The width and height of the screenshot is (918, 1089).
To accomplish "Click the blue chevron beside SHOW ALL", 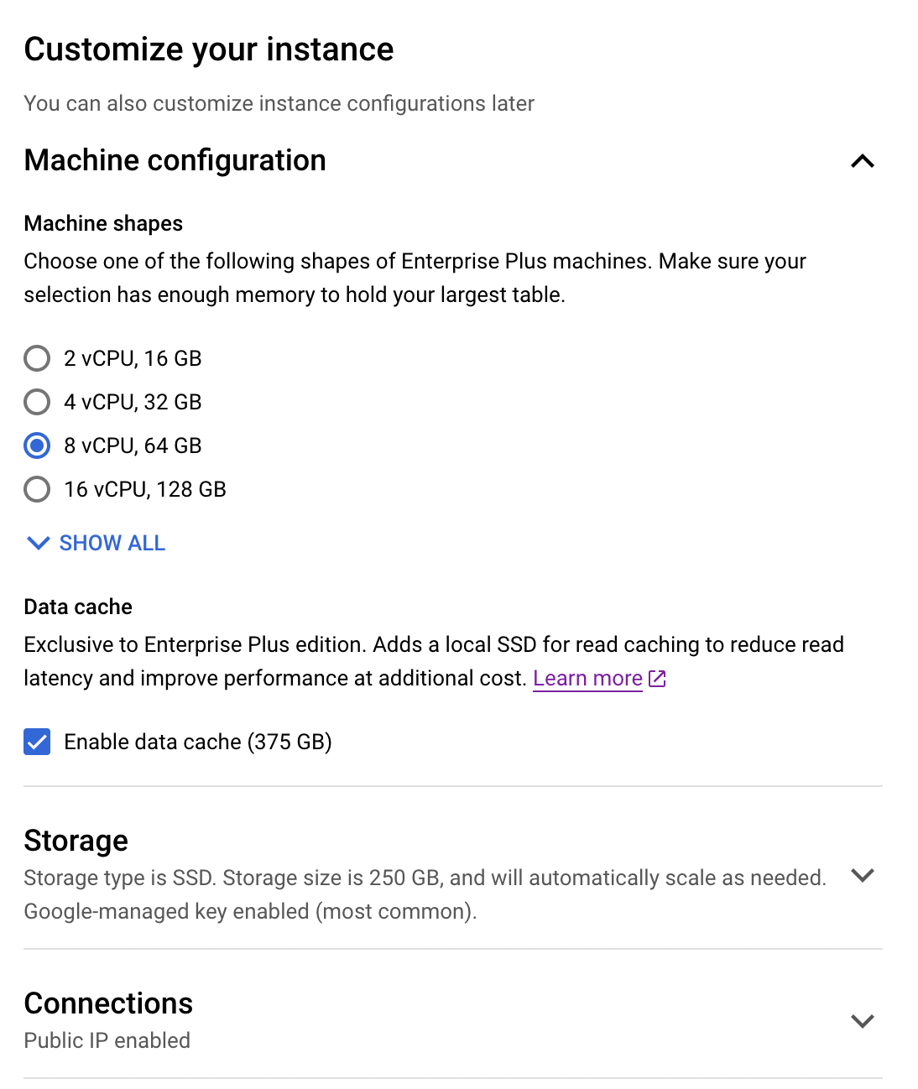I will click(x=38, y=543).
